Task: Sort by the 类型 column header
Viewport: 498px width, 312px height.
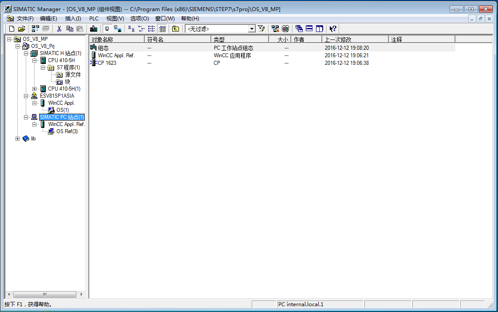Action: pos(240,39)
